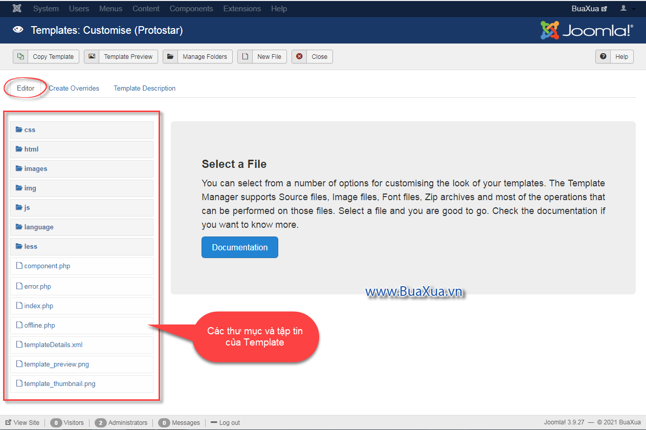Image resolution: width=646 pixels, height=430 pixels.
Task: Open template_thumbnail.png file
Action: (x=82, y=384)
